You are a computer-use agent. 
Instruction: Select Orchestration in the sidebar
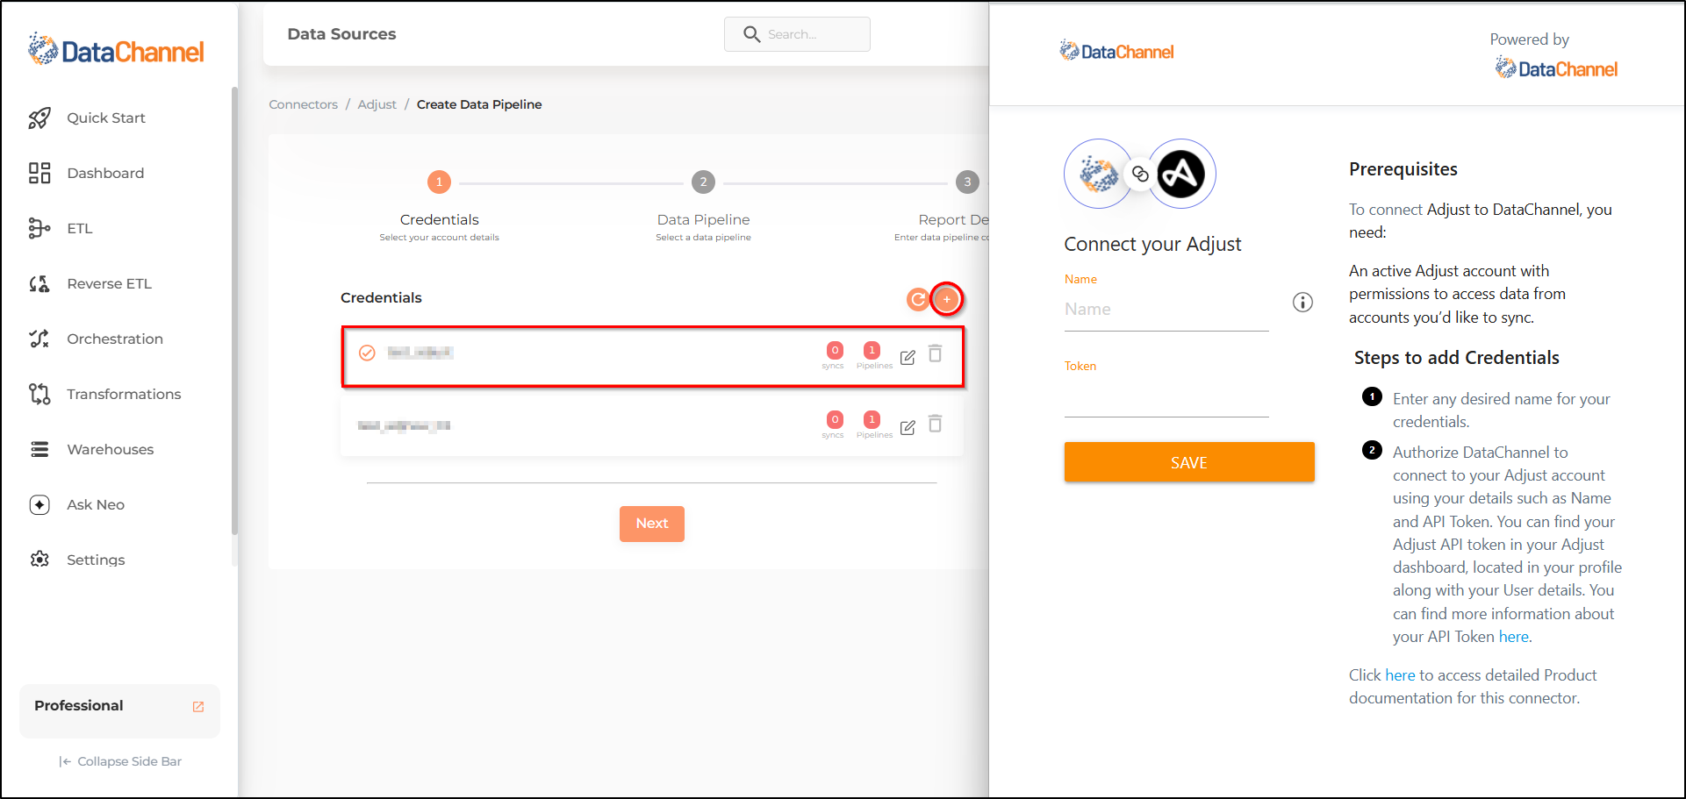point(115,339)
